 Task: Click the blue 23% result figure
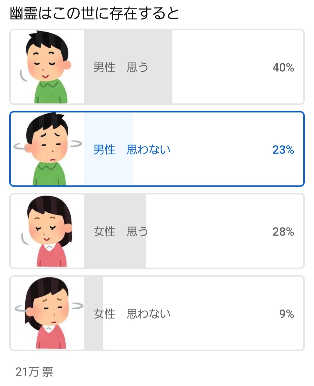[x=283, y=150]
